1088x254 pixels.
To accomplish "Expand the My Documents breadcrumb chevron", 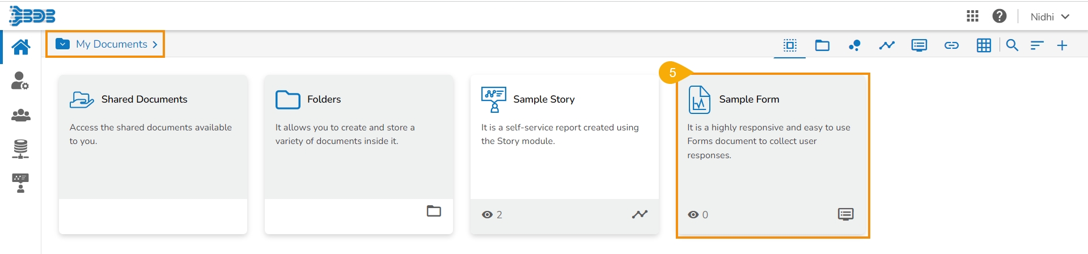I will tap(155, 44).
